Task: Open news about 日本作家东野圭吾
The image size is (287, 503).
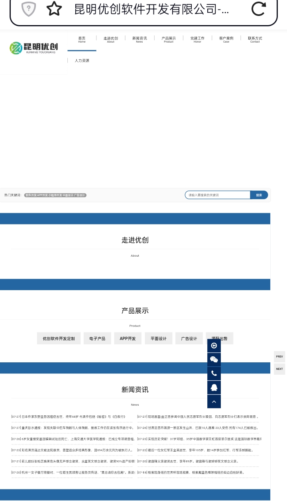Action: pos(68,417)
